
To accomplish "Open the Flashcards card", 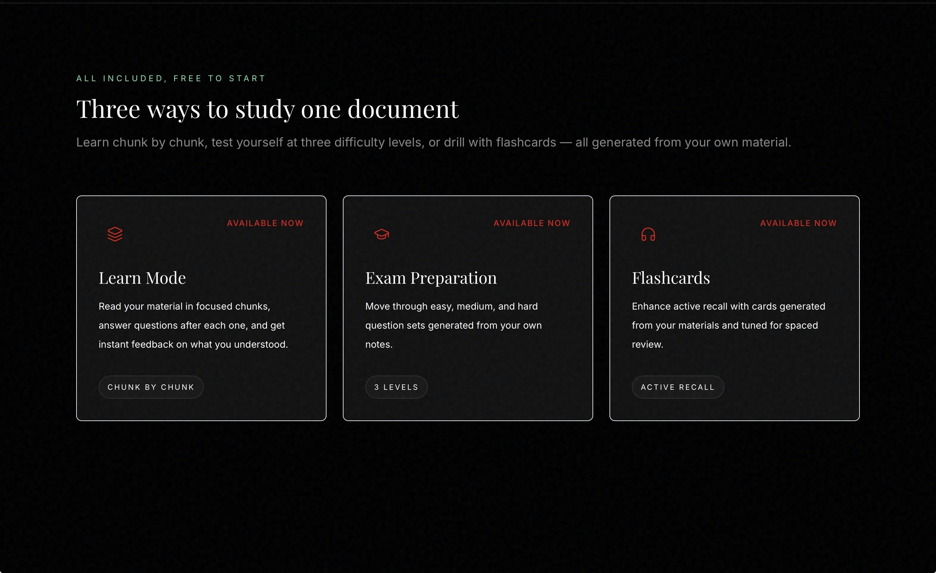I will (x=734, y=307).
